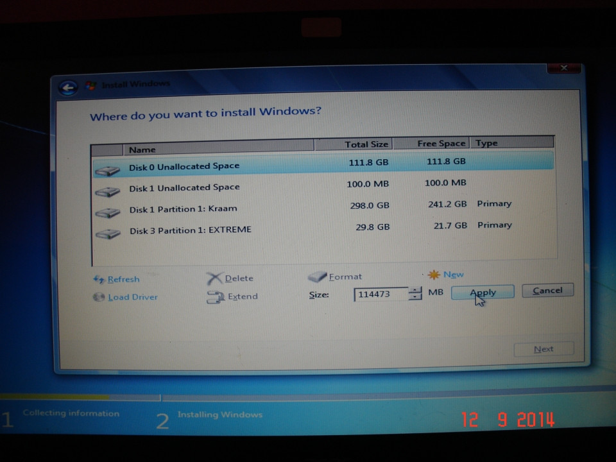Click the Primary type of Kraam partition
Screen dimensions: 616x462
pyautogui.click(x=494, y=203)
